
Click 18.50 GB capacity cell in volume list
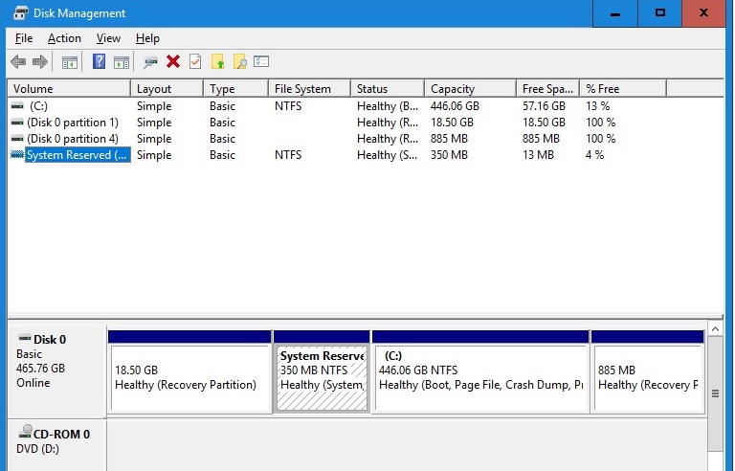tap(452, 123)
